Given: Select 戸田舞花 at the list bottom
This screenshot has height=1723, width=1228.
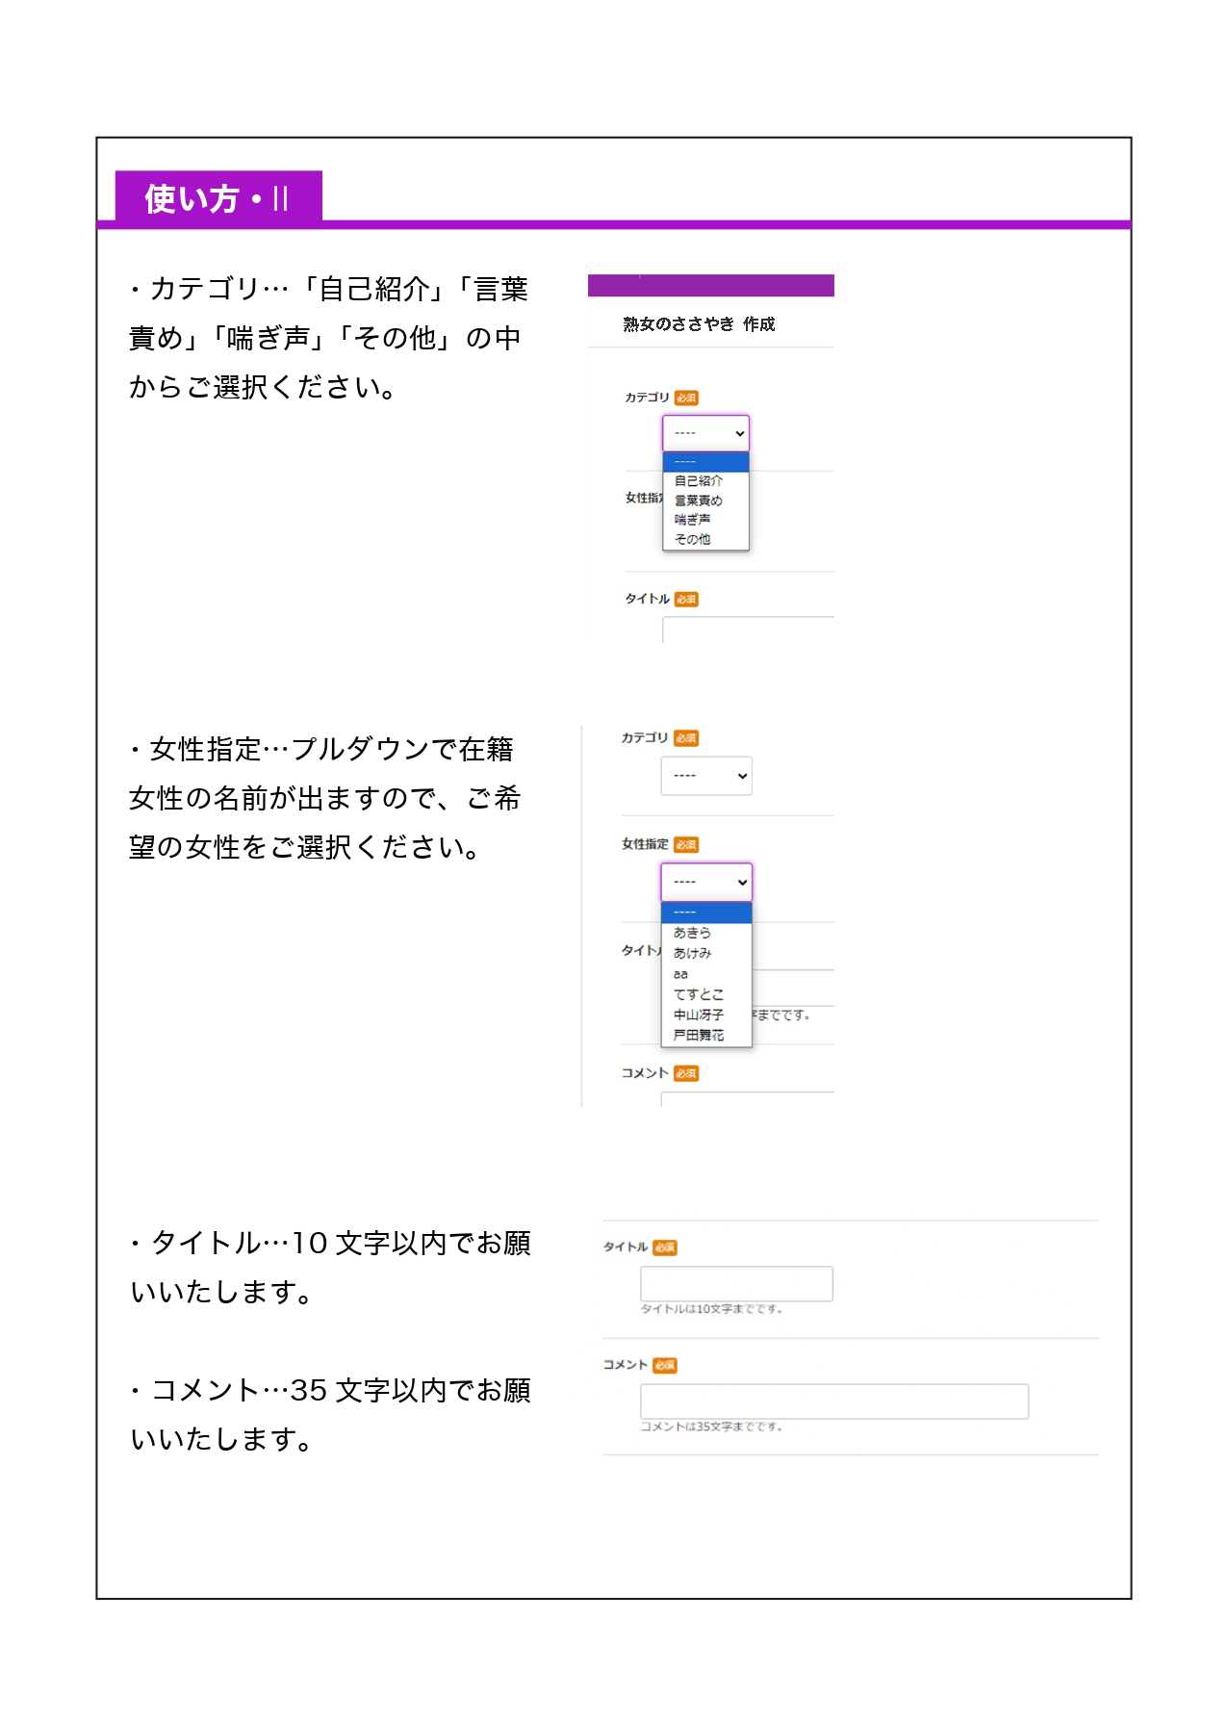Looking at the screenshot, I should pyautogui.click(x=698, y=1035).
